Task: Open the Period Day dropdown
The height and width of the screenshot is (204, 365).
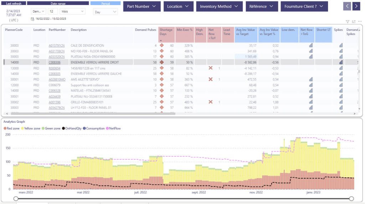Action: point(106,12)
